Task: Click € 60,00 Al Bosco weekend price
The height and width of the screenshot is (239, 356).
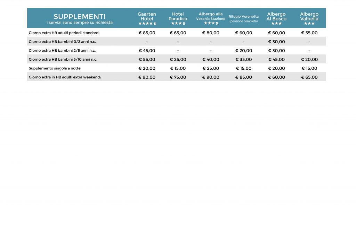Action: tap(276, 77)
